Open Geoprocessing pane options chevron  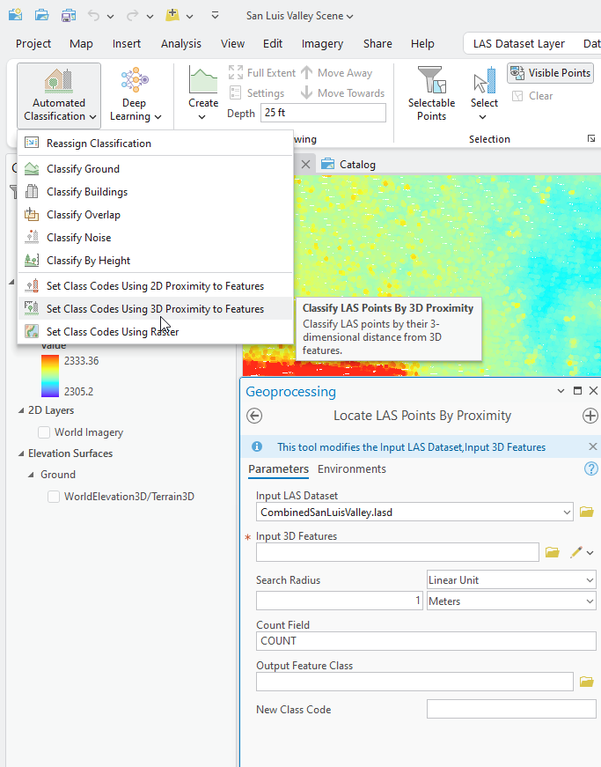pyautogui.click(x=561, y=390)
